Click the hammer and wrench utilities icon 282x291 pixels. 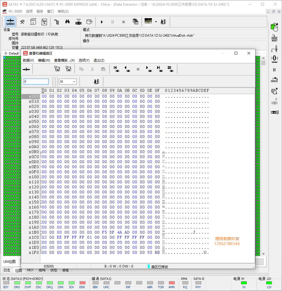[x=22, y=22]
